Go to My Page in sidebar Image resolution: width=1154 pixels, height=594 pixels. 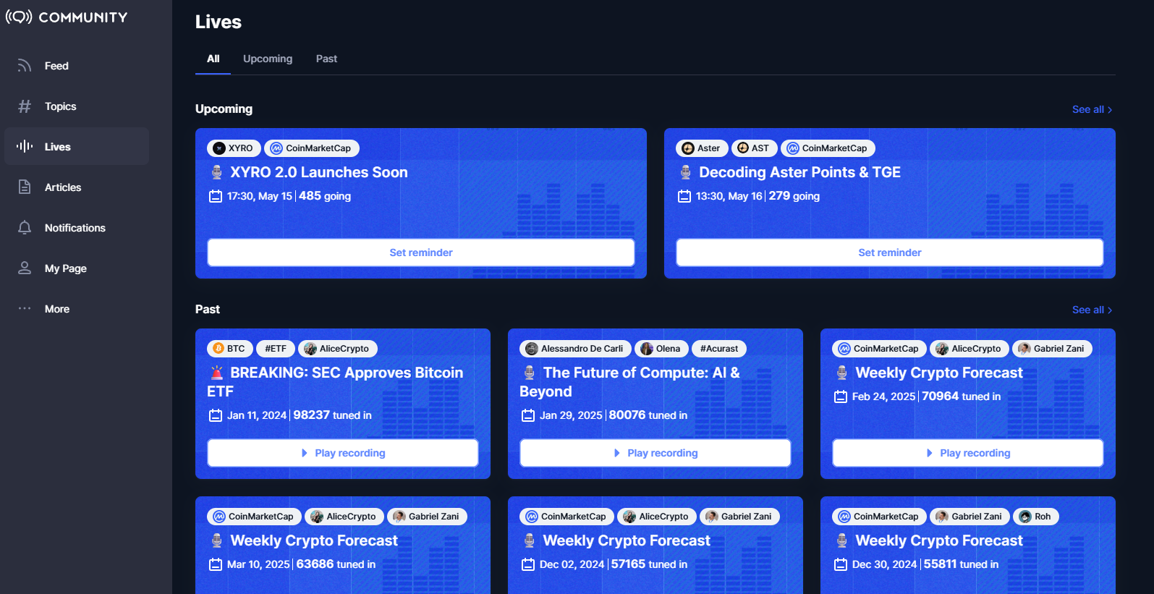click(77, 268)
